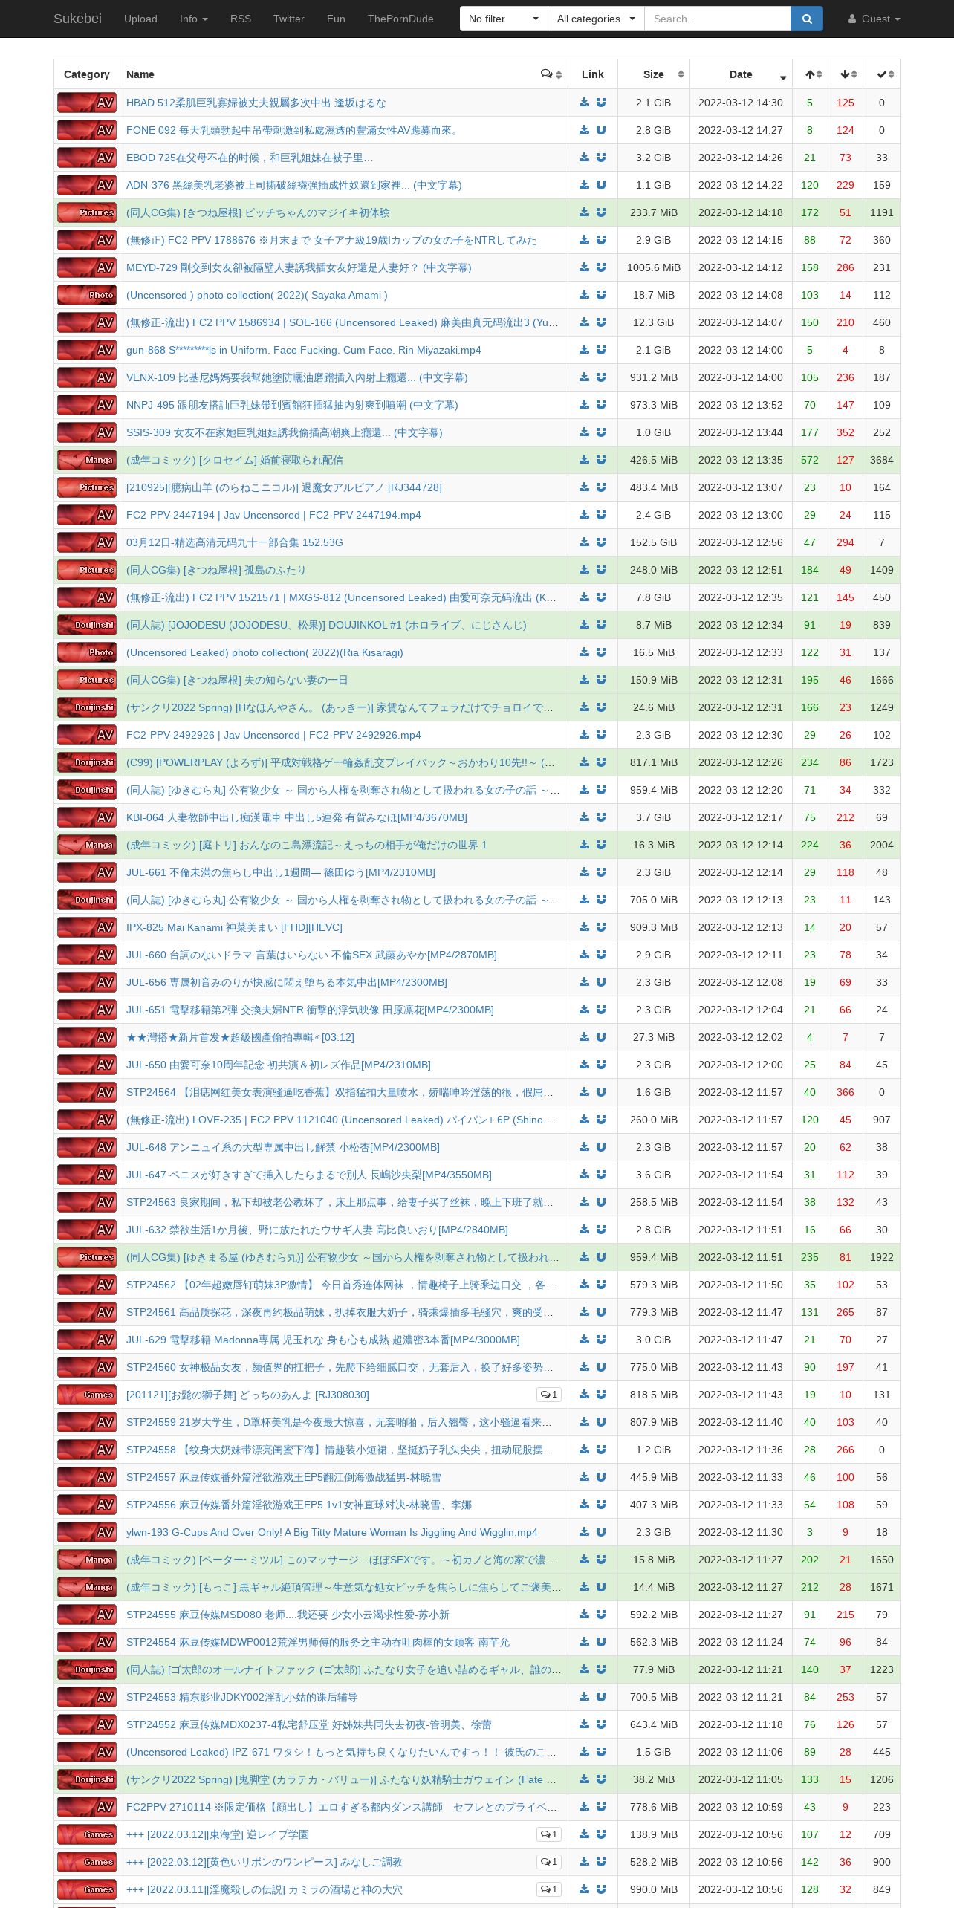
Task: Open the Upload page
Action: click(x=140, y=19)
